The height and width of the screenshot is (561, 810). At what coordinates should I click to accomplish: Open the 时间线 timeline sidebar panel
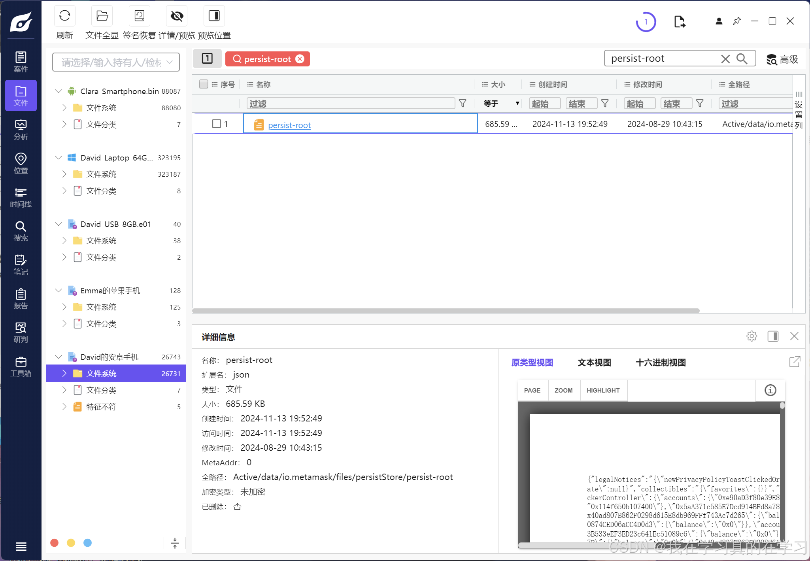[21, 197]
